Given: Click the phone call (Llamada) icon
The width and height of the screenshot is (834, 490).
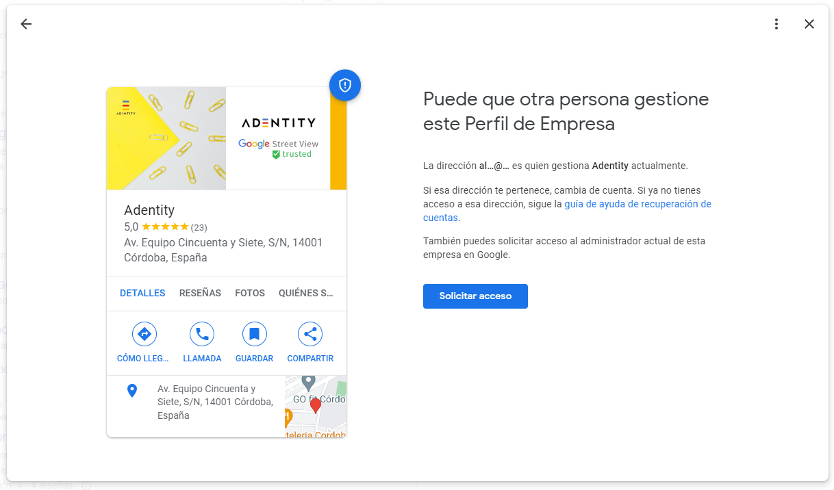Looking at the screenshot, I should point(202,334).
